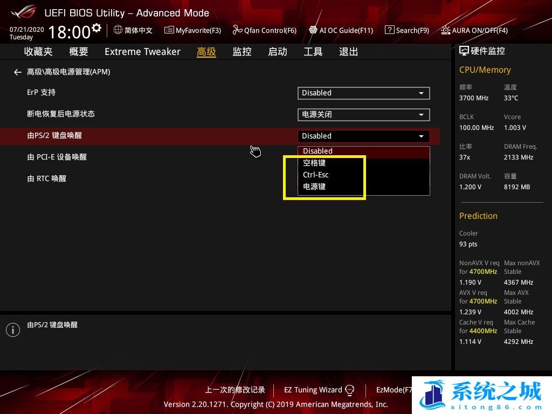The image size is (552, 414).
Task: Click CPU/Memory section heading
Action: tap(485, 70)
